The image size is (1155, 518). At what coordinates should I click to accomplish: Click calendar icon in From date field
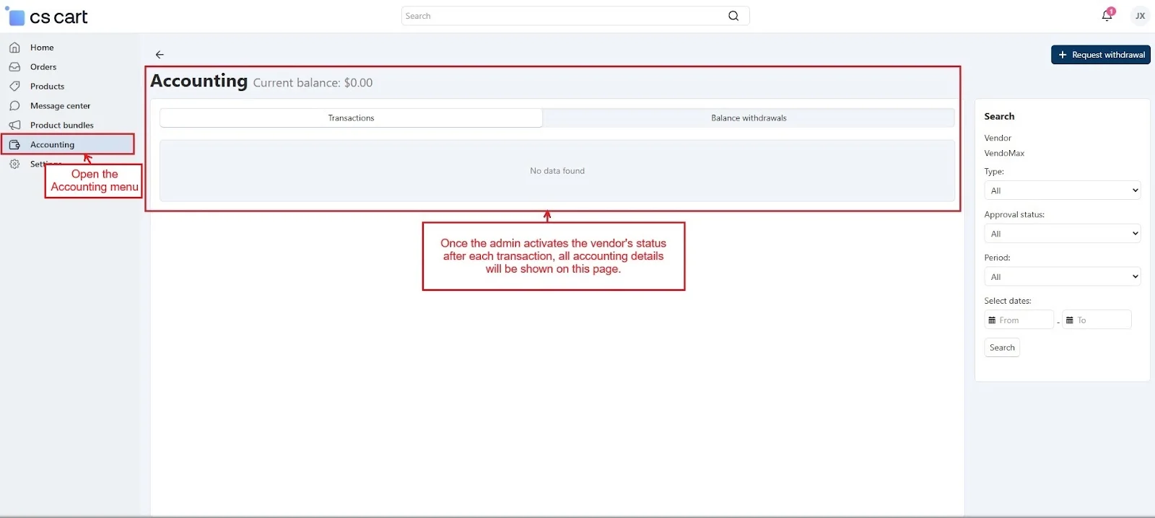pos(992,320)
